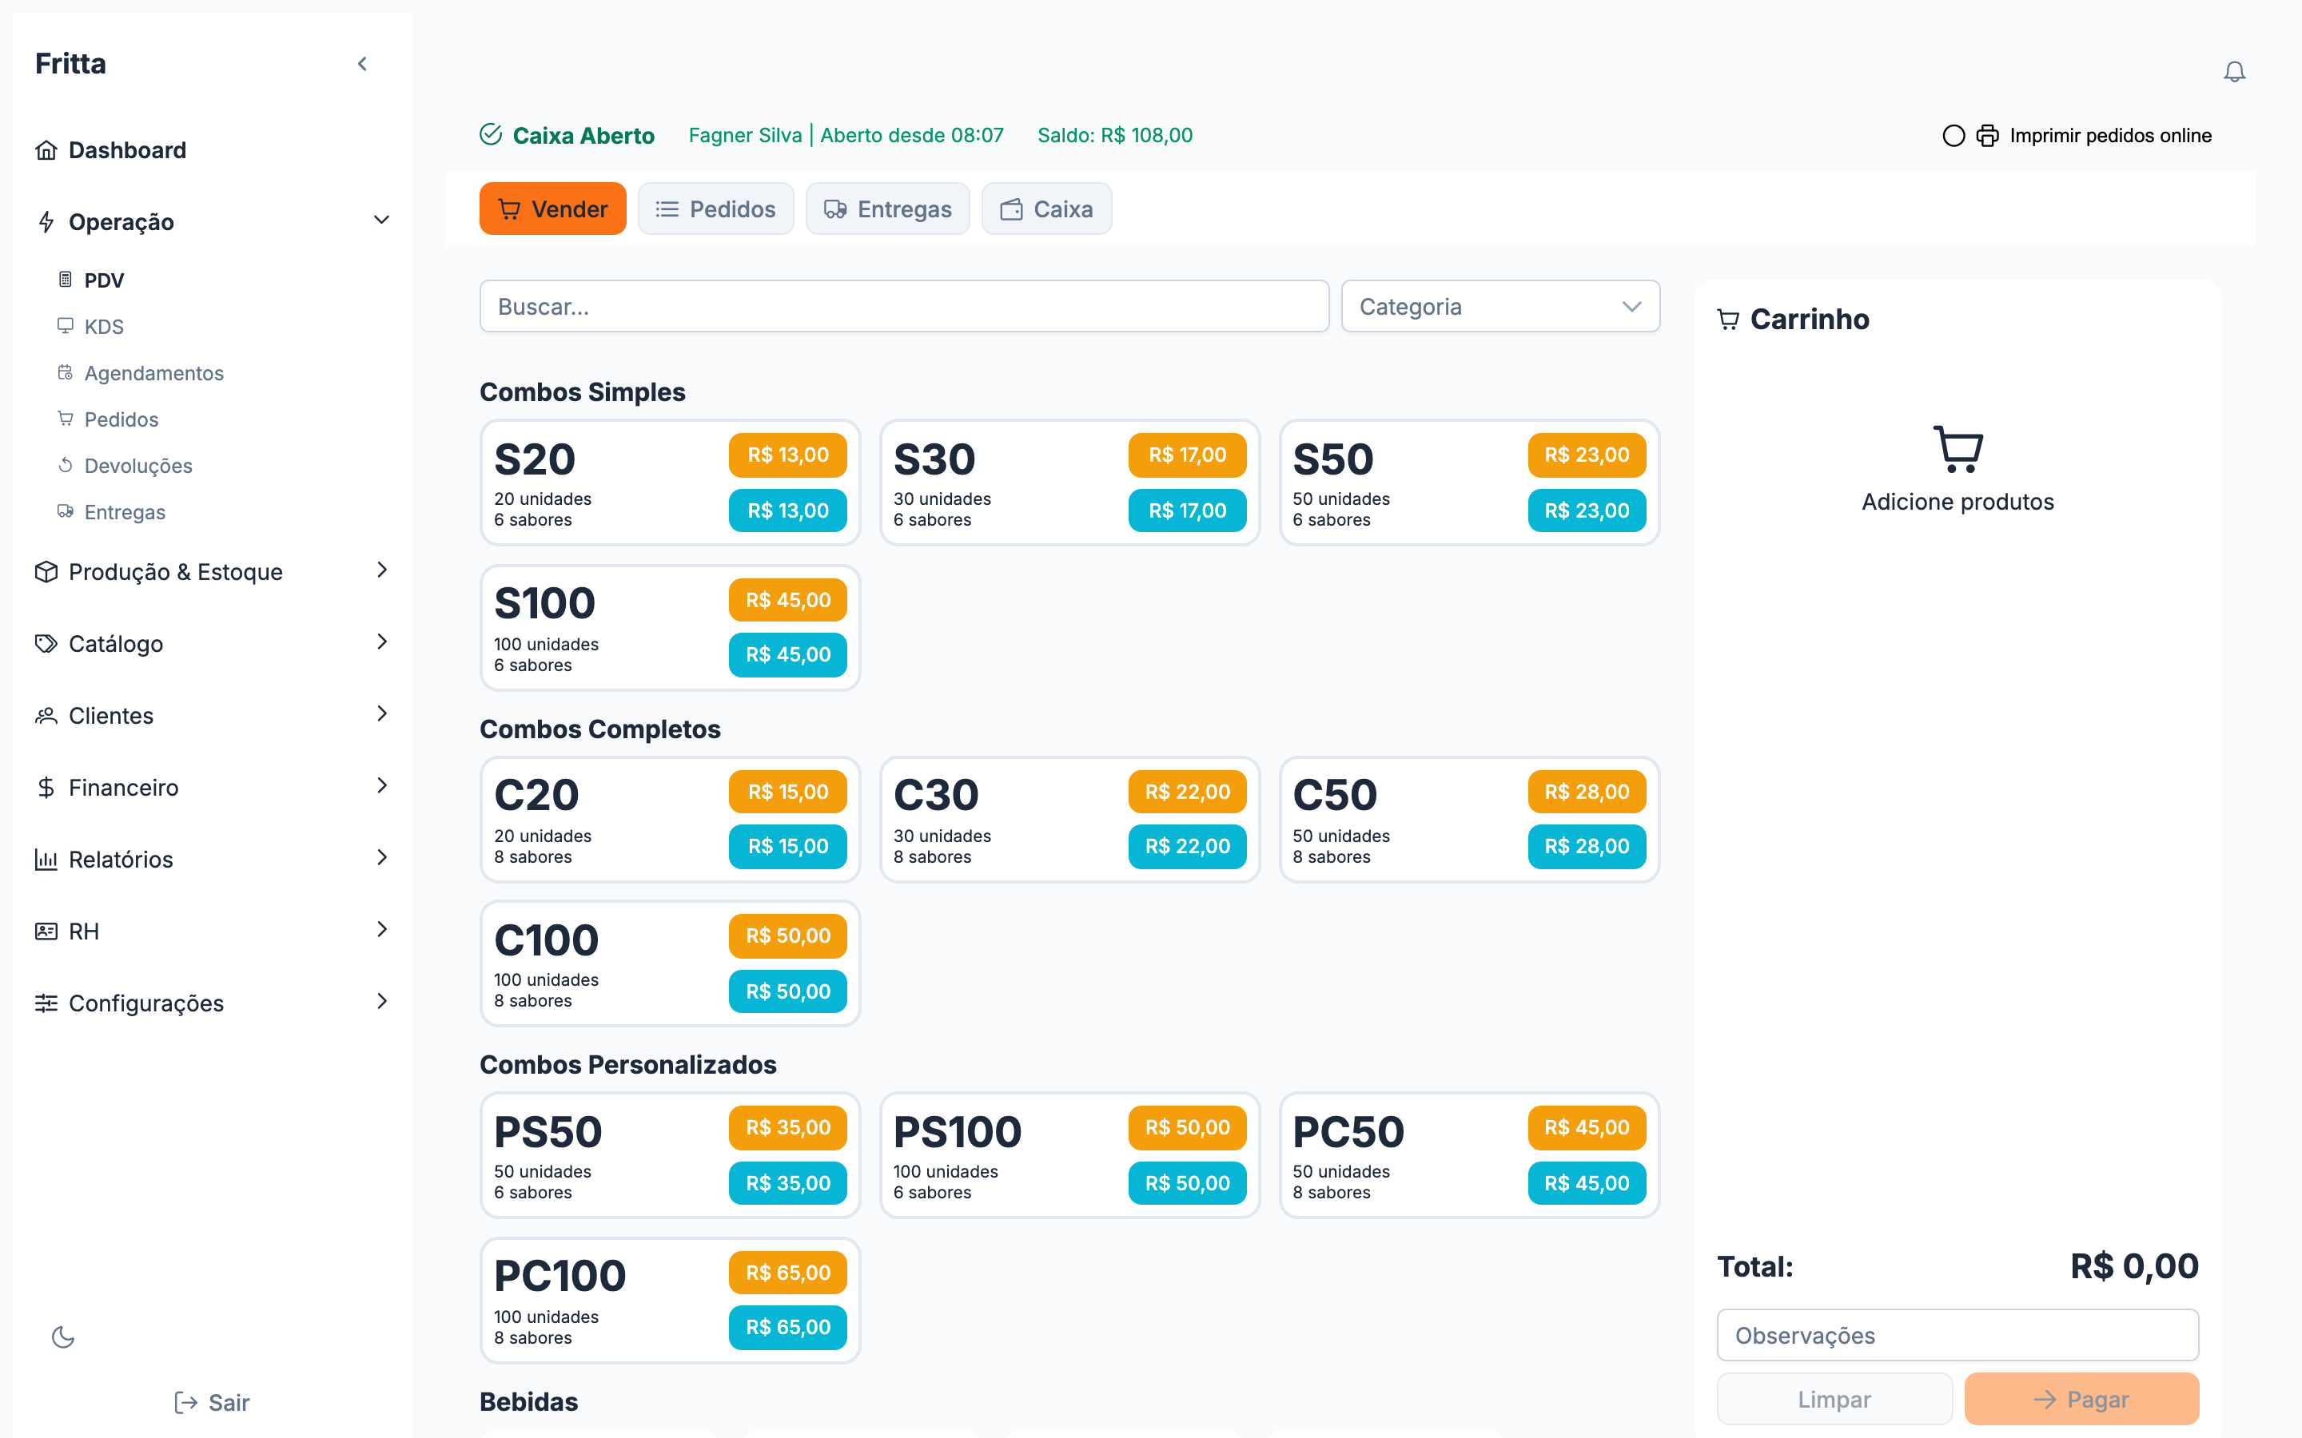Add S20 at orange R$ 13,00 price
This screenshot has height=1438, width=2302.
[787, 455]
